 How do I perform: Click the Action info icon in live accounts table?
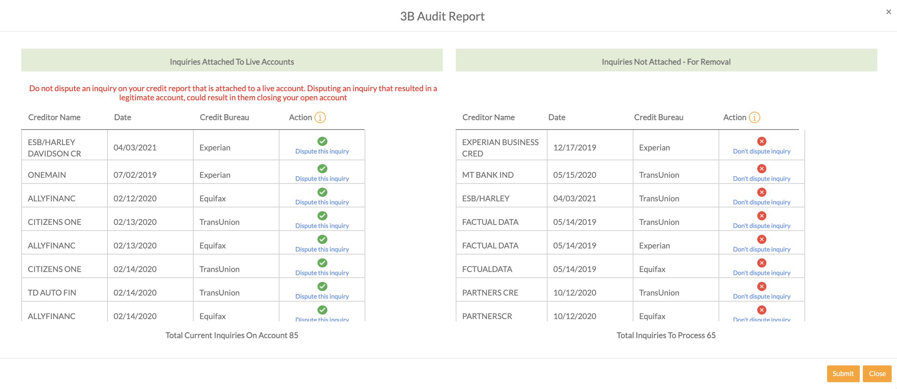pos(320,117)
